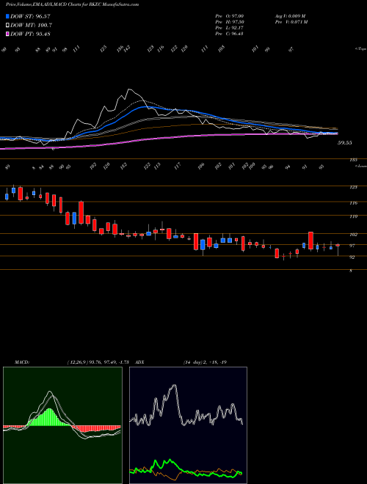Click the 97 price axis label

[x=352, y=246]
